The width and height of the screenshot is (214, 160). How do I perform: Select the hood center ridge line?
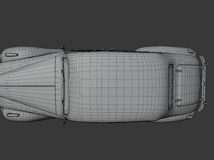[28, 86]
